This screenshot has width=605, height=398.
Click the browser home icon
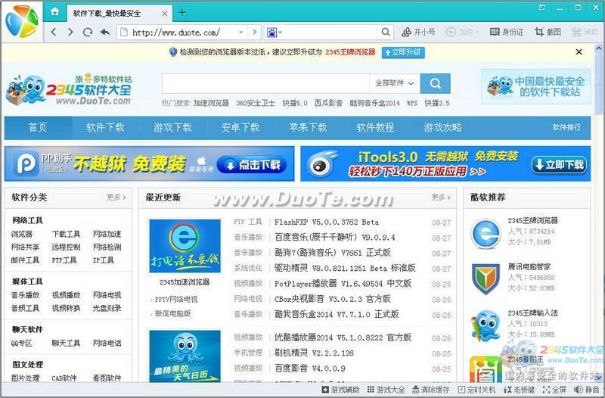[54, 11]
